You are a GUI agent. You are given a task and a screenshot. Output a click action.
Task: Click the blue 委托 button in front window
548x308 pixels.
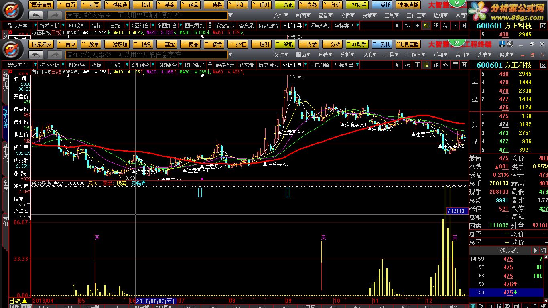click(382, 44)
